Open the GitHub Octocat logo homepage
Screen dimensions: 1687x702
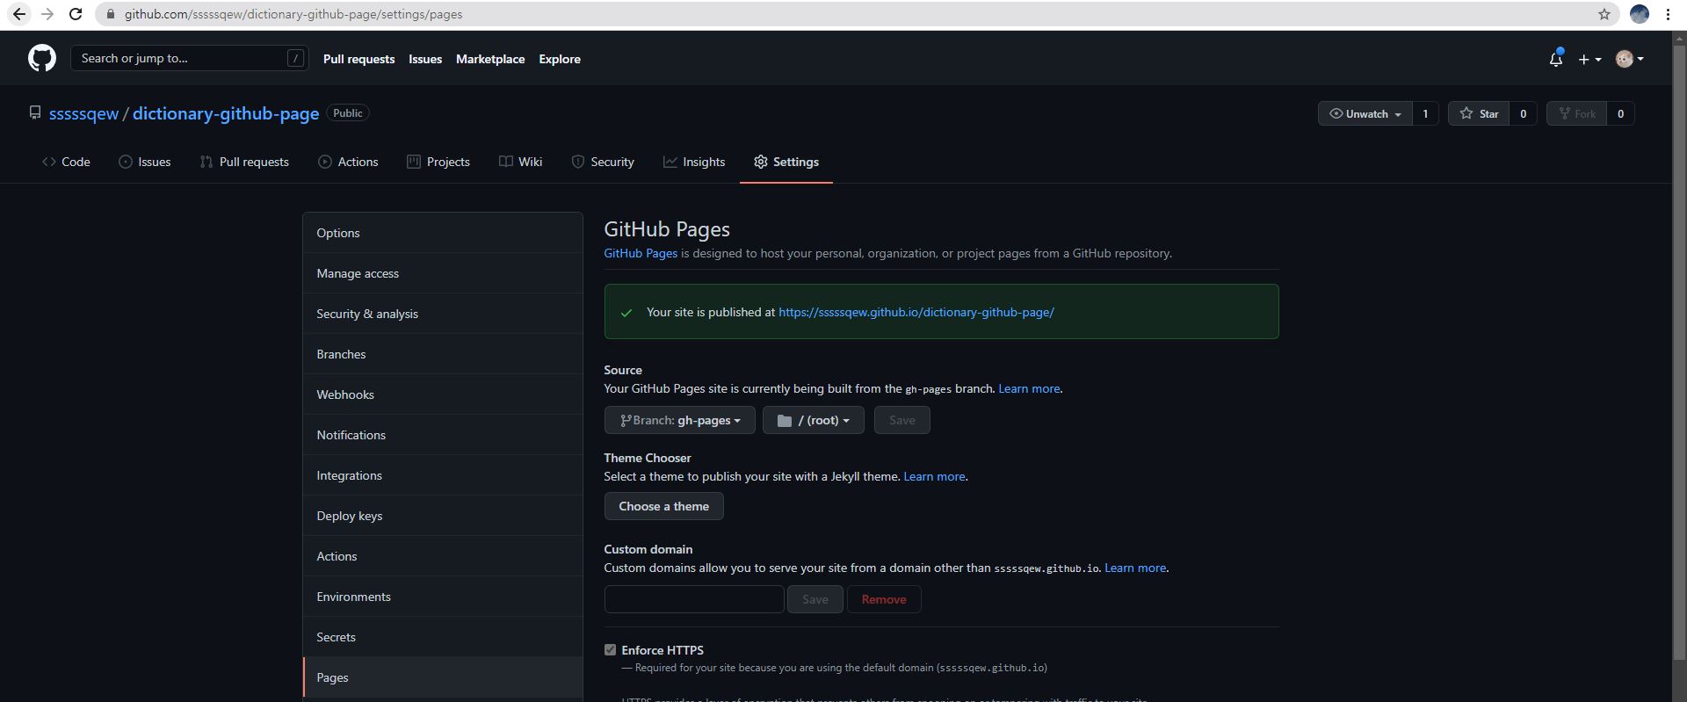pyautogui.click(x=42, y=59)
